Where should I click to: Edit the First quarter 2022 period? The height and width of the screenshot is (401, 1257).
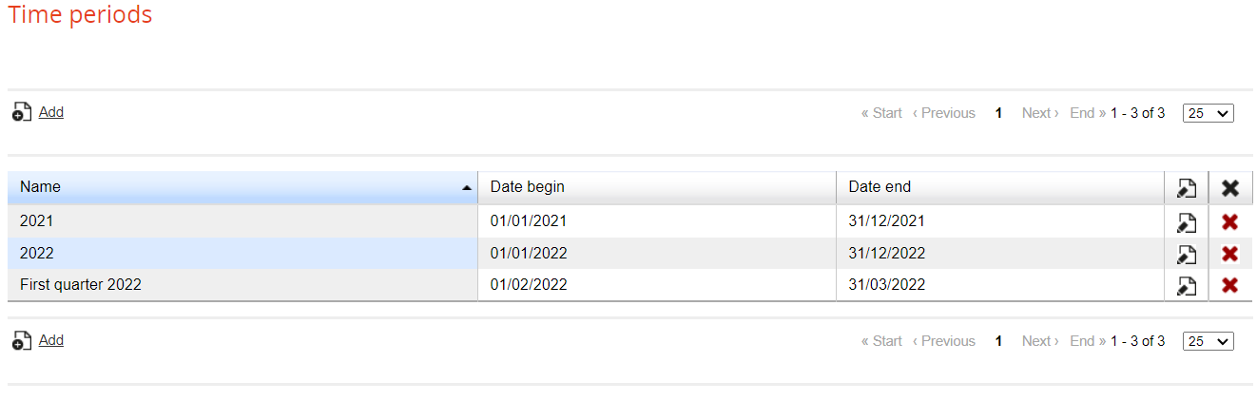tap(1186, 285)
